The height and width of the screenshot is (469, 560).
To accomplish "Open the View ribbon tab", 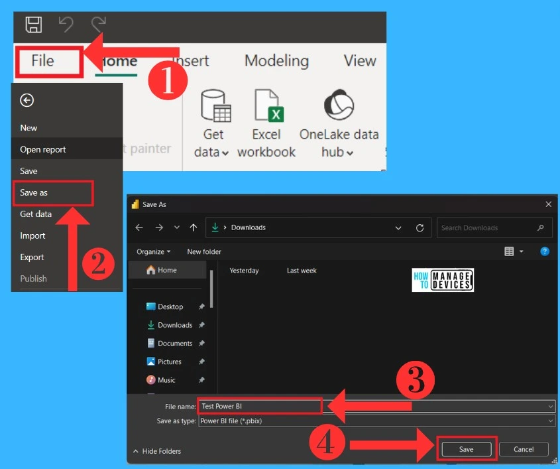I will [360, 61].
